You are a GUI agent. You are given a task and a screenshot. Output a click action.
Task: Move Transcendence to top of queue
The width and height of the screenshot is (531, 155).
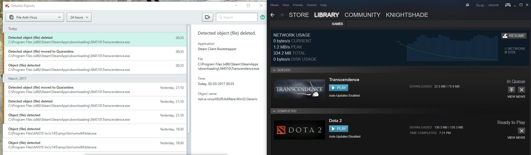pyautogui.click(x=511, y=90)
